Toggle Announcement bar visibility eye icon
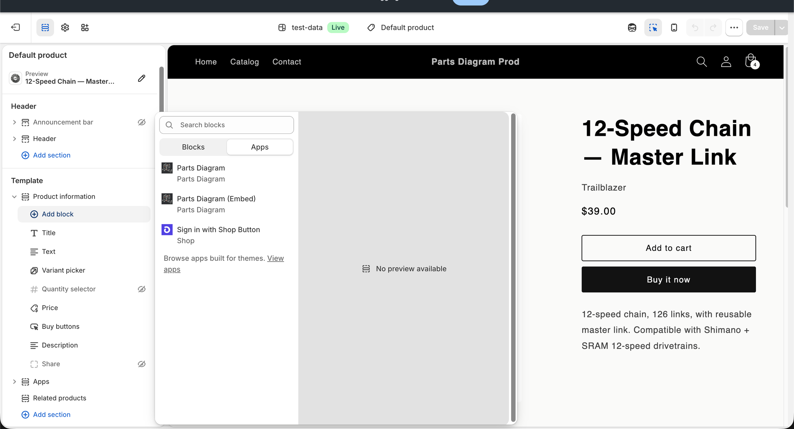This screenshot has width=794, height=429. (142, 122)
